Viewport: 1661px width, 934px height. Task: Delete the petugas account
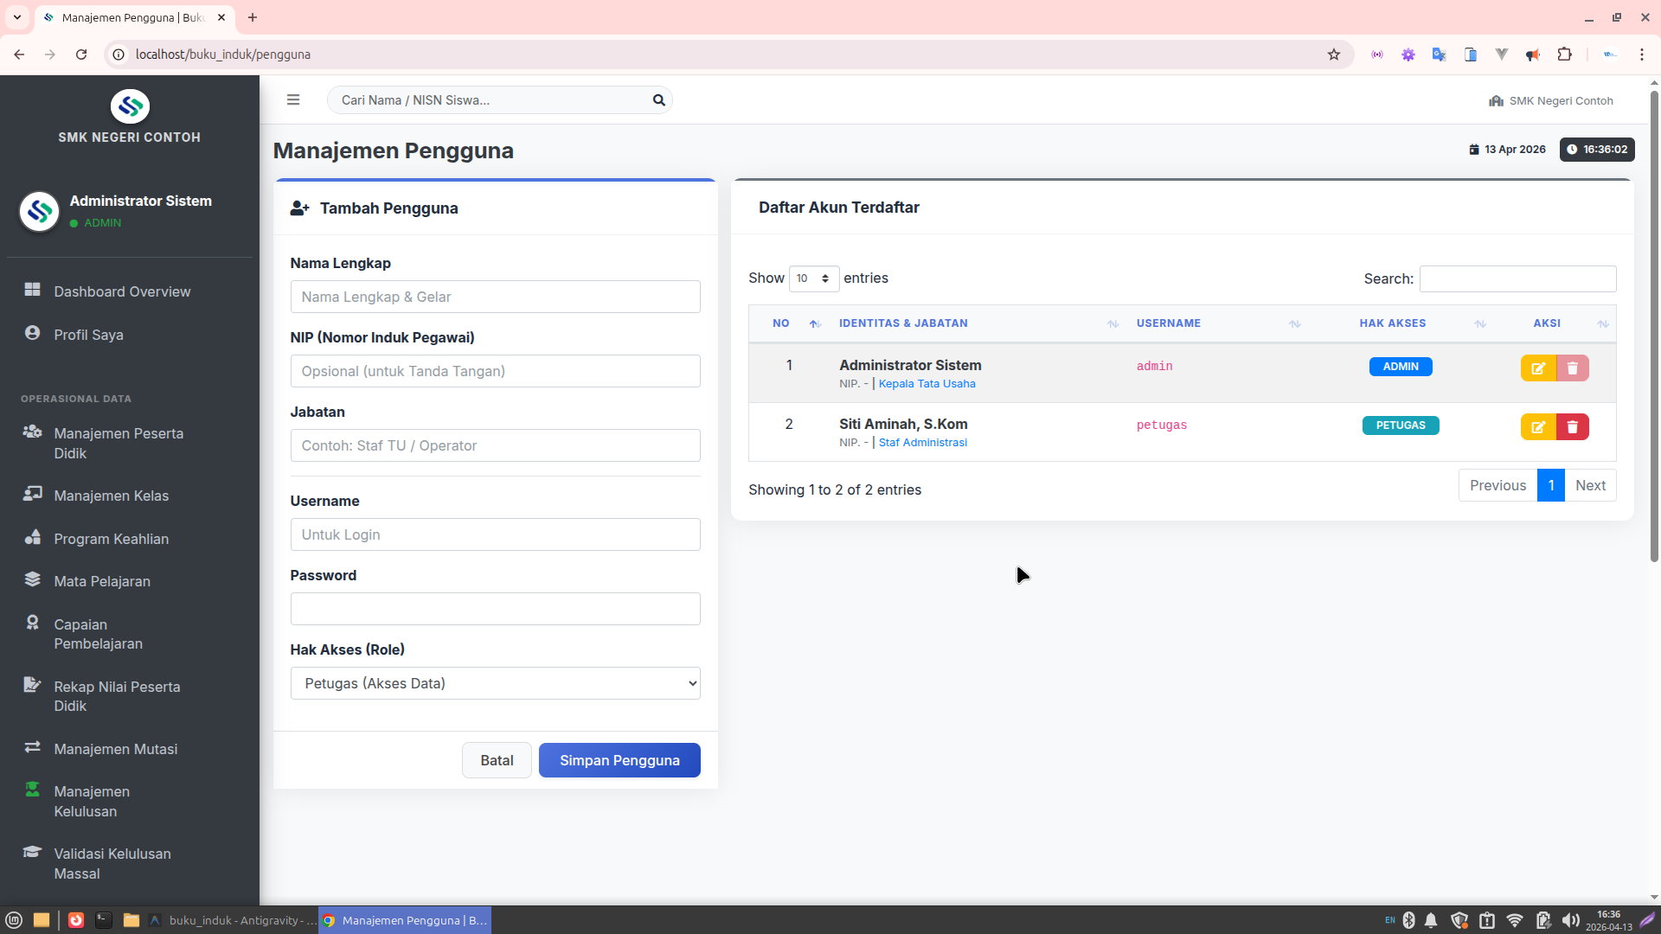pyautogui.click(x=1573, y=427)
